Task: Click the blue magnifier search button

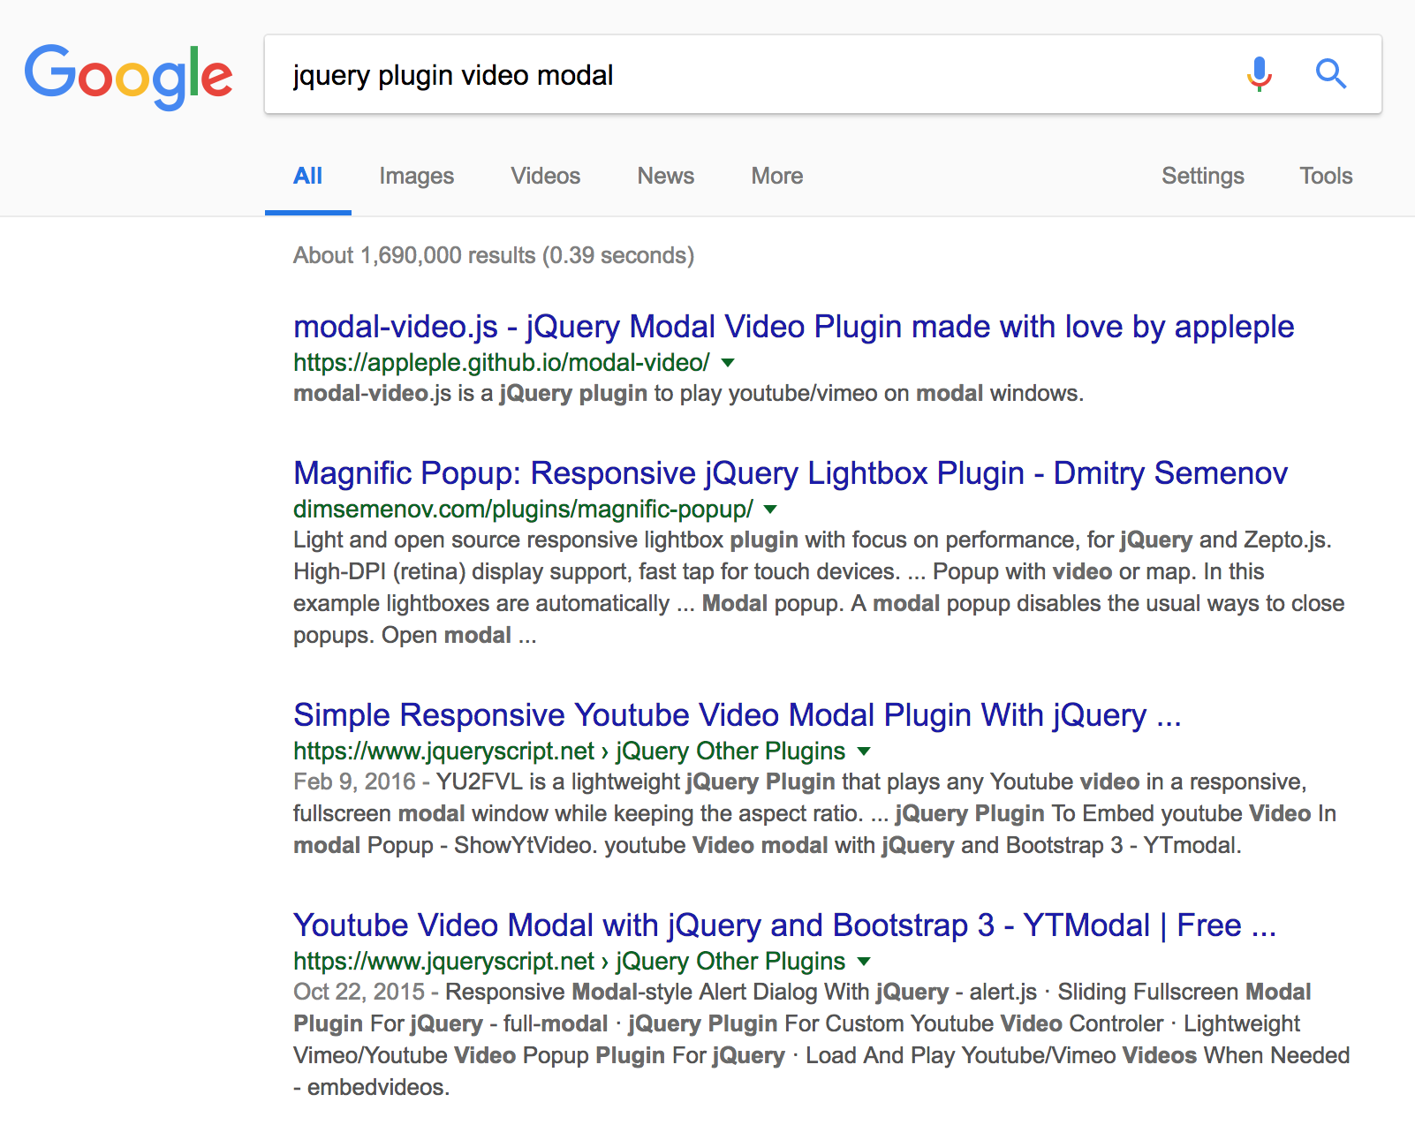Action: click(1331, 74)
